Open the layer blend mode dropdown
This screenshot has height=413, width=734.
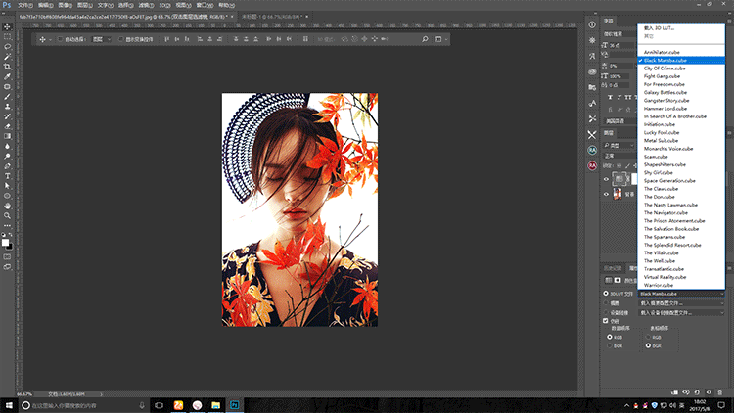coord(619,156)
